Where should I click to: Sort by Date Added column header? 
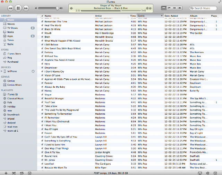click(176, 16)
